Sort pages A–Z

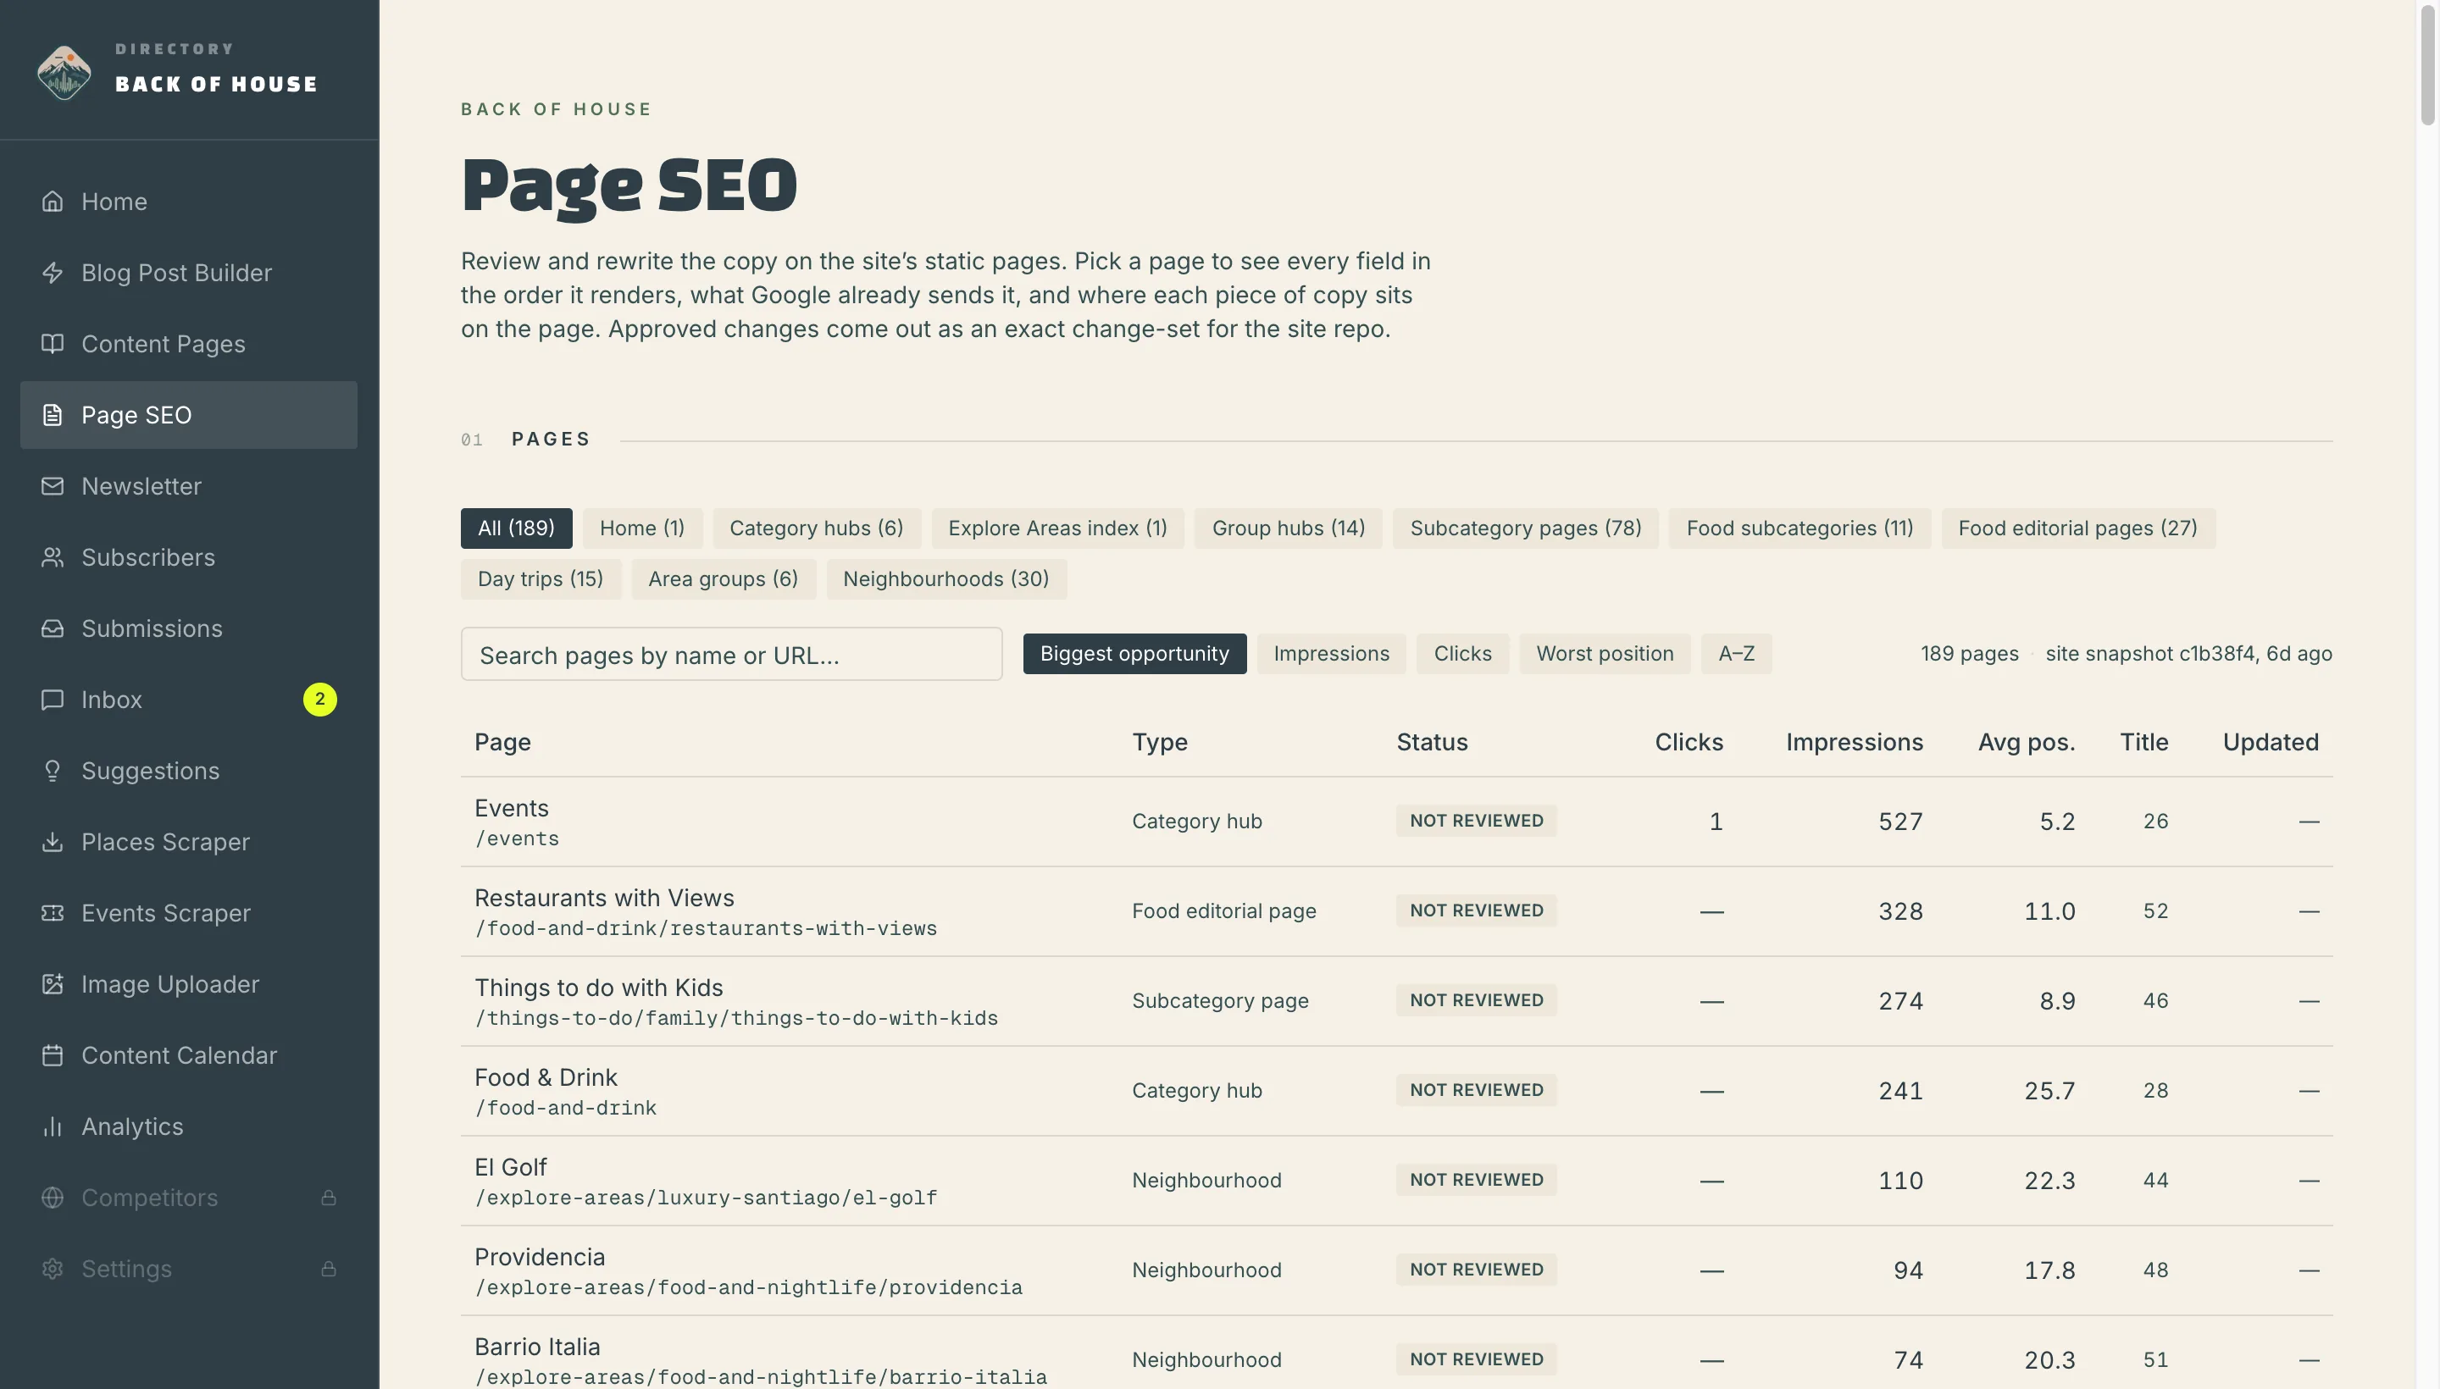[1737, 654]
